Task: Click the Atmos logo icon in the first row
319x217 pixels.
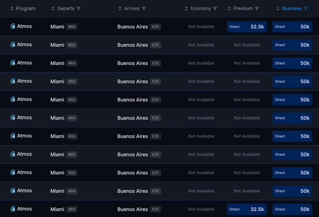Action: pos(13,26)
